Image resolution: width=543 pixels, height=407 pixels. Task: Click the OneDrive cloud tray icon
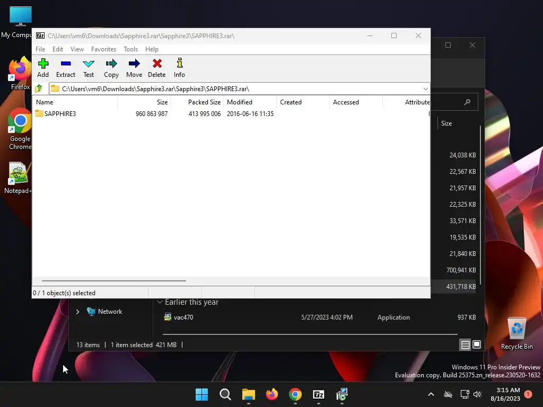pyautogui.click(x=448, y=394)
